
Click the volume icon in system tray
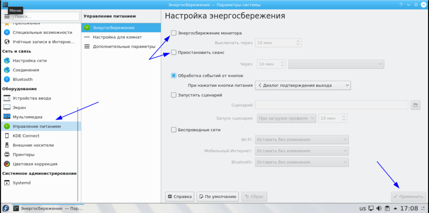(x=379, y=208)
